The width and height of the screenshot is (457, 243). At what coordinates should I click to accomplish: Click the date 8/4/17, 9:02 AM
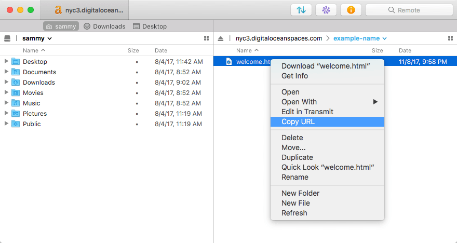click(178, 83)
